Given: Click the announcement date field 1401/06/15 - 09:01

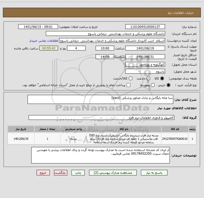Looking at the screenshot, I should pyautogui.click(x=38, y=27).
